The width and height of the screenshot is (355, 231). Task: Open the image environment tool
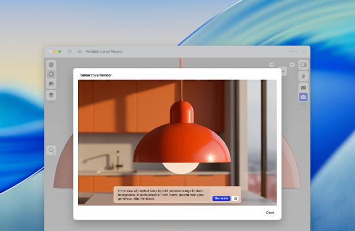(x=51, y=84)
